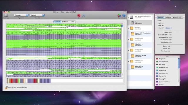Click the 'Content Modified' label in Info window
Viewport: 188px width, 105px height.
pyautogui.click(x=163, y=35)
